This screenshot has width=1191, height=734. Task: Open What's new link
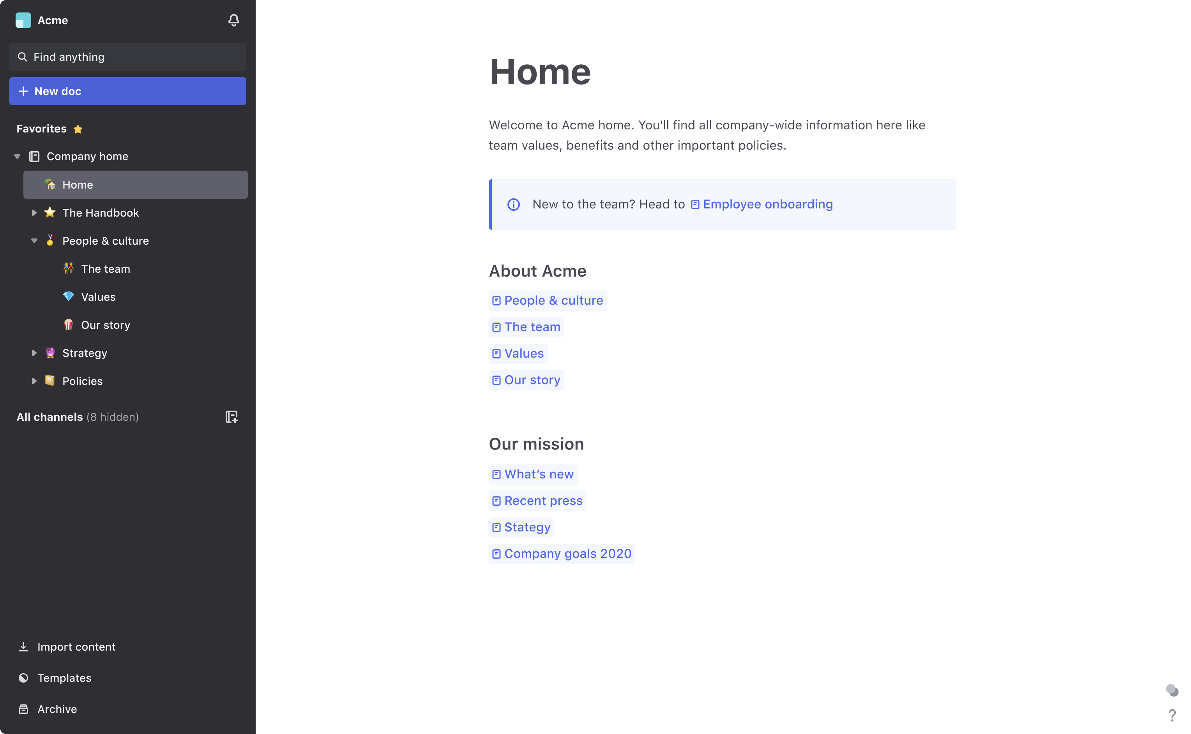[x=533, y=474]
